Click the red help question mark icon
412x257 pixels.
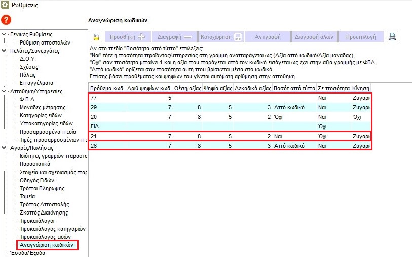point(6,20)
